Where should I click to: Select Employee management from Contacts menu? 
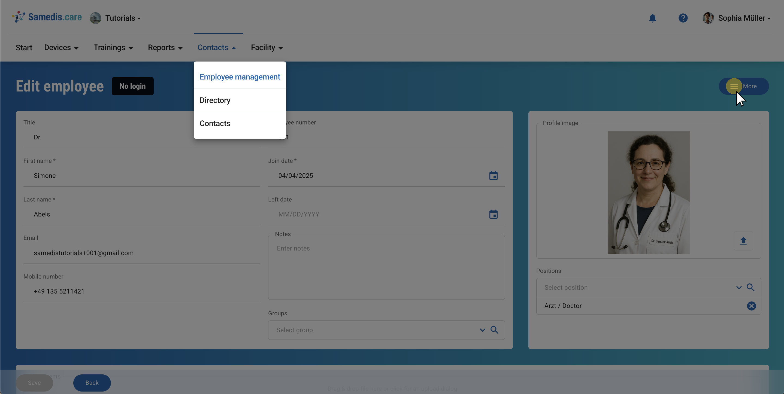pos(240,77)
